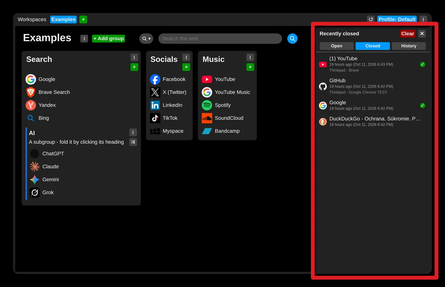Toggle the green checkmark on the Google closed tab
The image size is (445, 287).
423,105
